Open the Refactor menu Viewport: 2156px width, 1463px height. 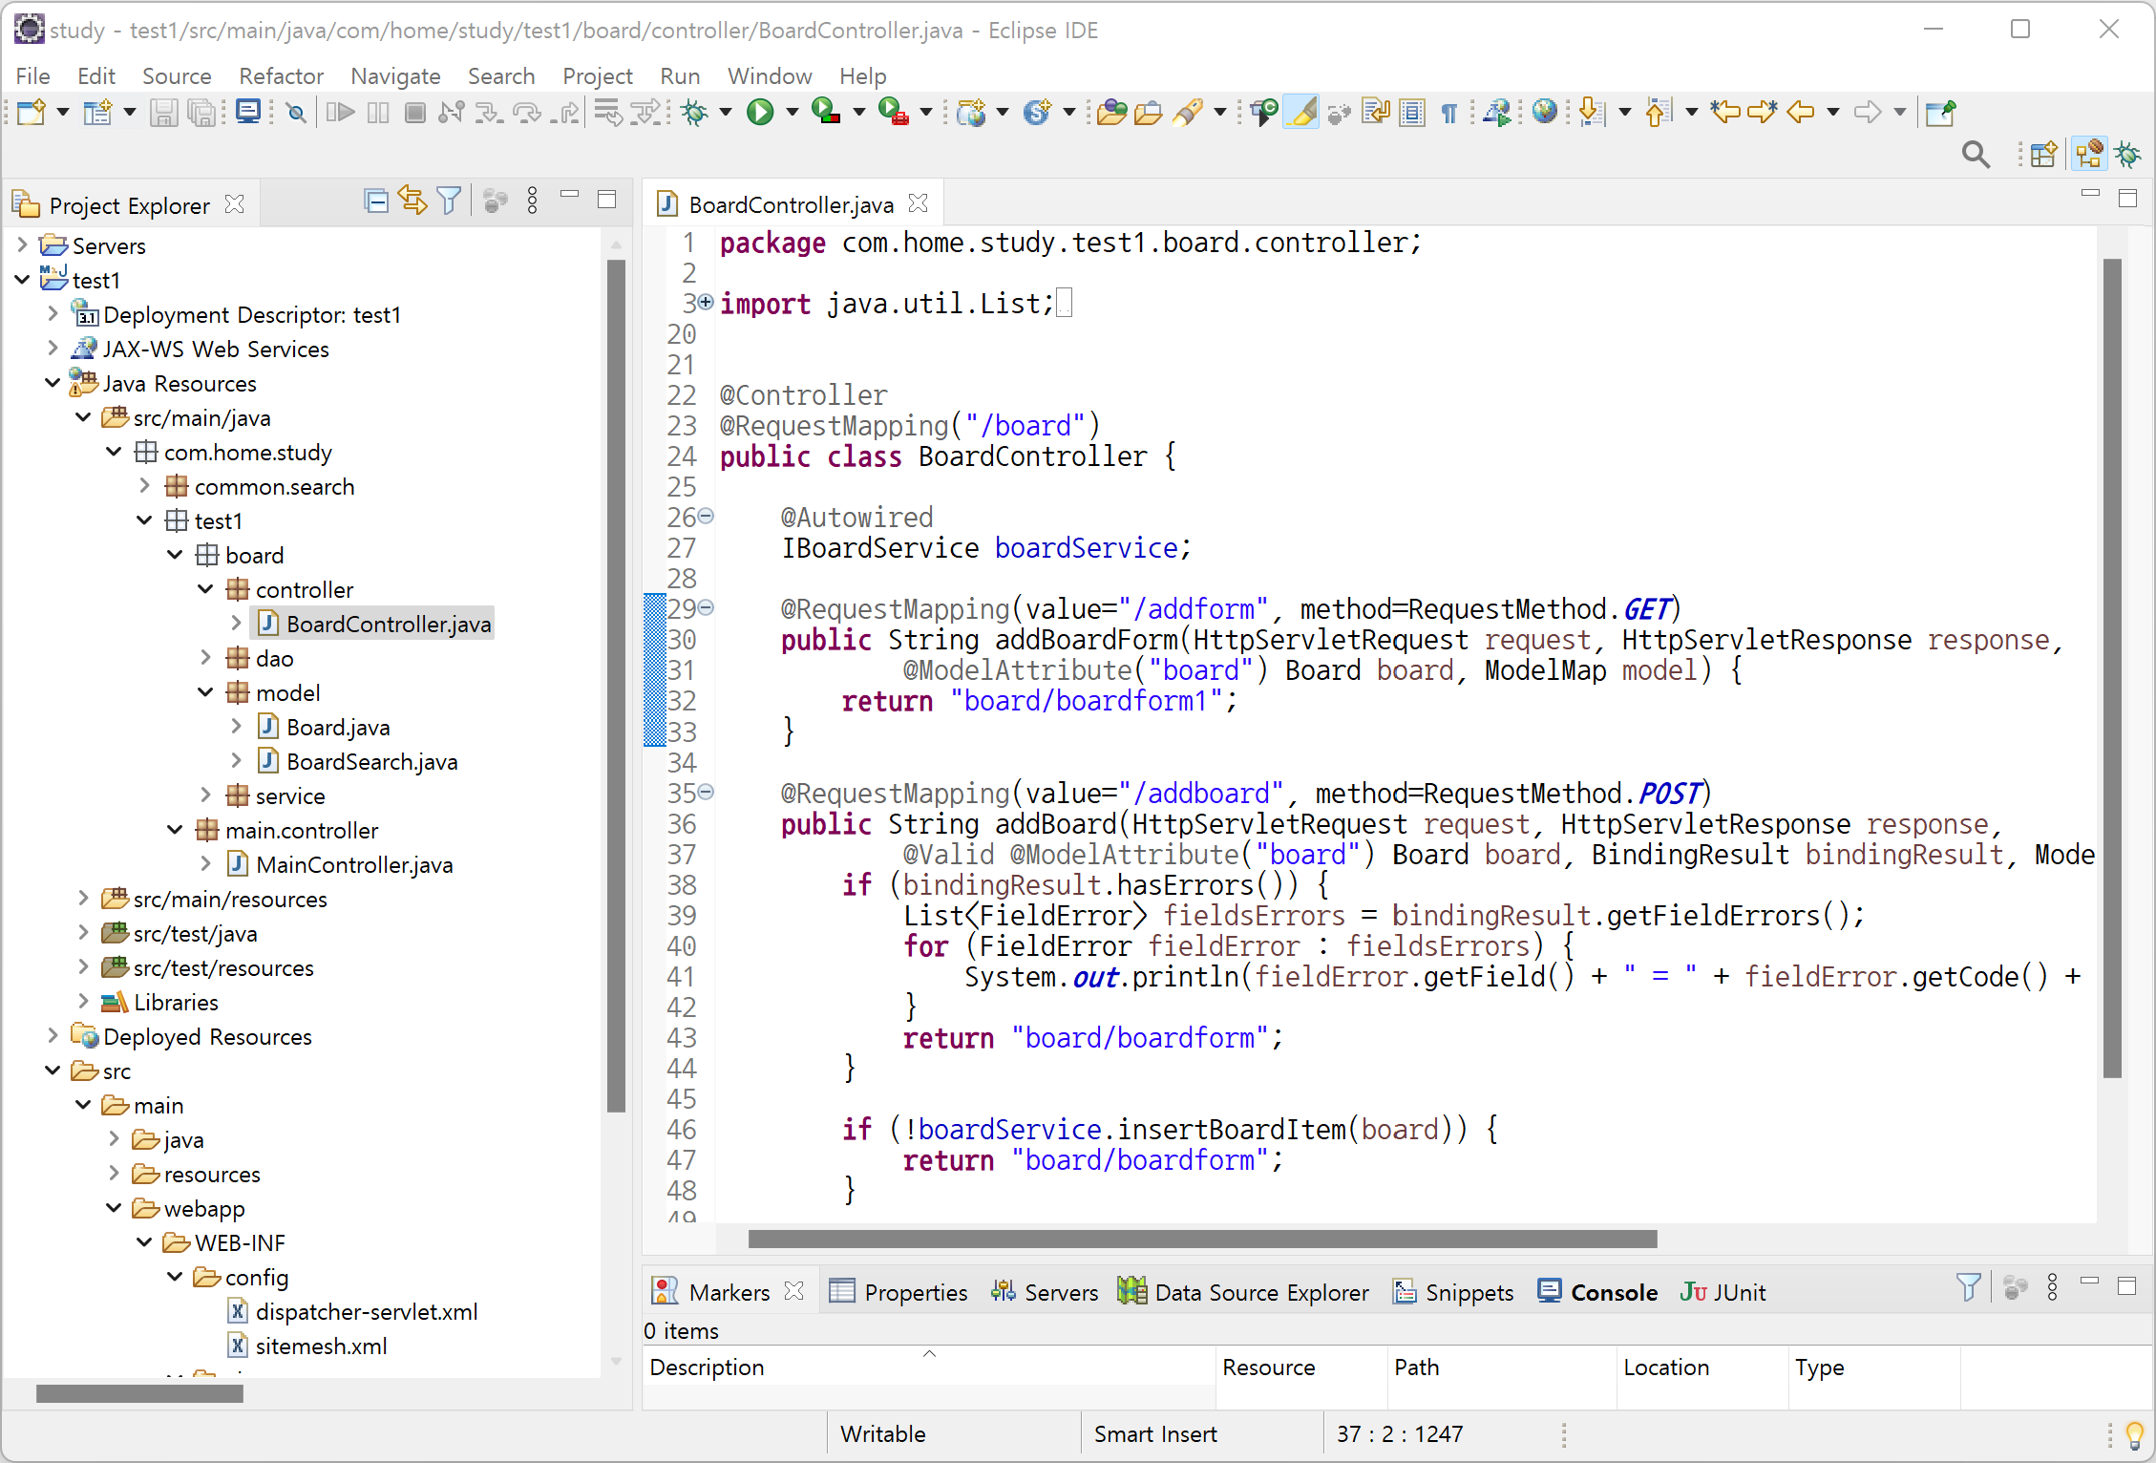pyautogui.click(x=281, y=75)
